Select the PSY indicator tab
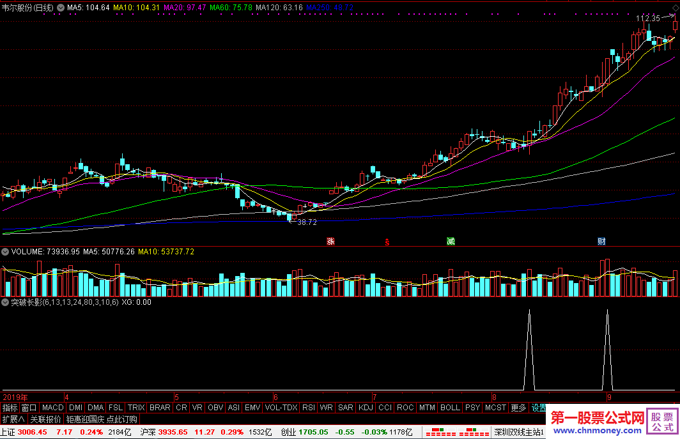Image resolution: width=680 pixels, height=439 pixels. (x=473, y=408)
